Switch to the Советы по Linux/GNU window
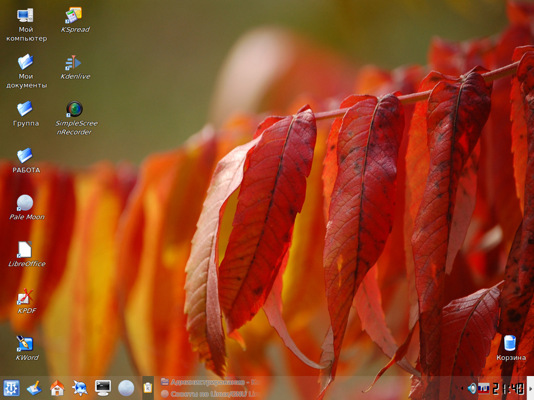Viewport: 534px width, 400px height. click(210, 394)
